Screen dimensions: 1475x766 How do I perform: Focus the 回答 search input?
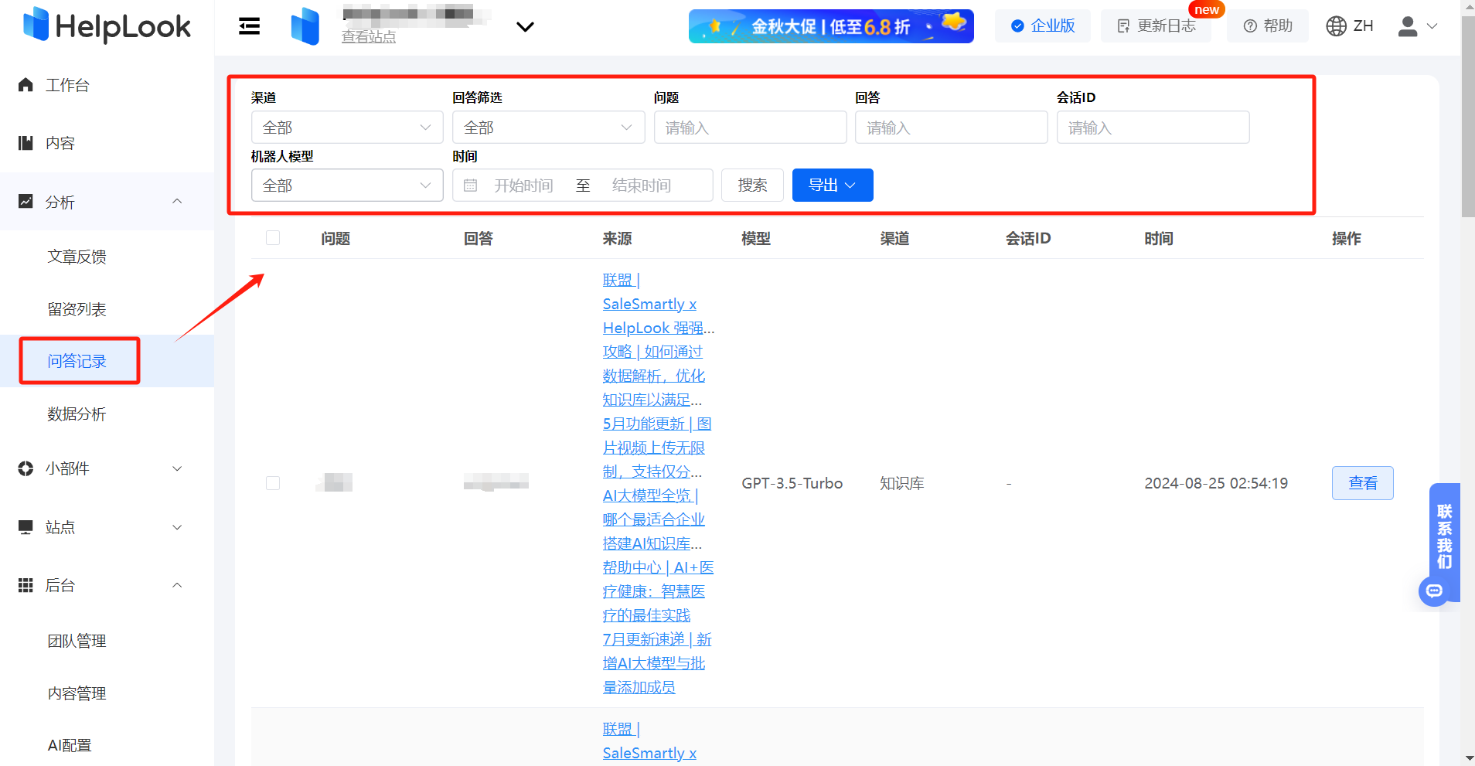click(952, 128)
